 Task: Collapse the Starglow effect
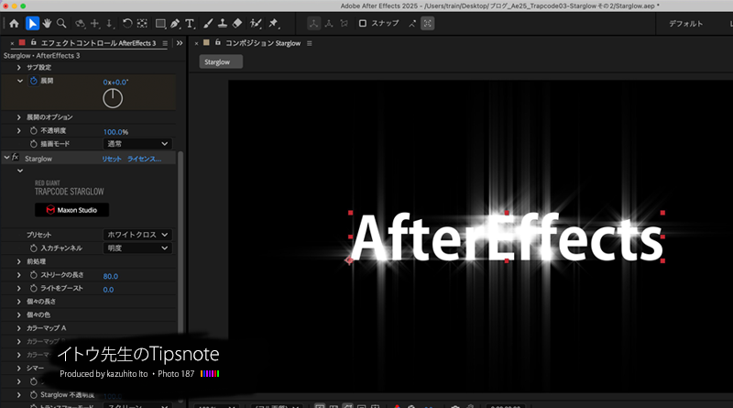pyautogui.click(x=6, y=158)
